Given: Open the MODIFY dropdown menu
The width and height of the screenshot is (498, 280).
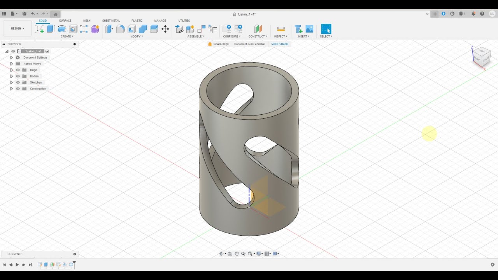Looking at the screenshot, I should pos(137,37).
